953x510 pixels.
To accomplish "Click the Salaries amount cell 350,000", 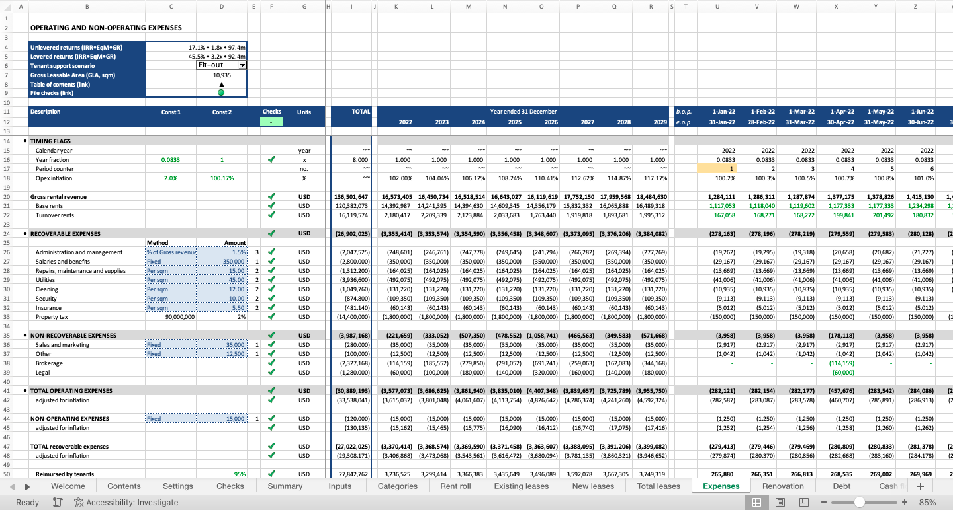I will click(x=221, y=262).
